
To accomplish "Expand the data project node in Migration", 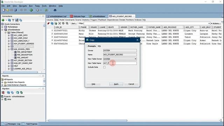I will pyautogui.click(x=2, y=99).
